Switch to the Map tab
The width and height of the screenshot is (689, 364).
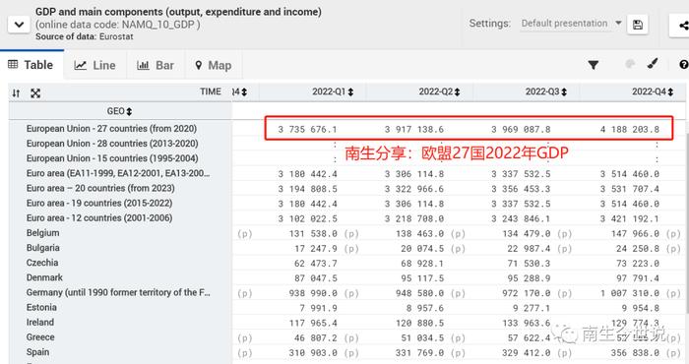click(214, 66)
